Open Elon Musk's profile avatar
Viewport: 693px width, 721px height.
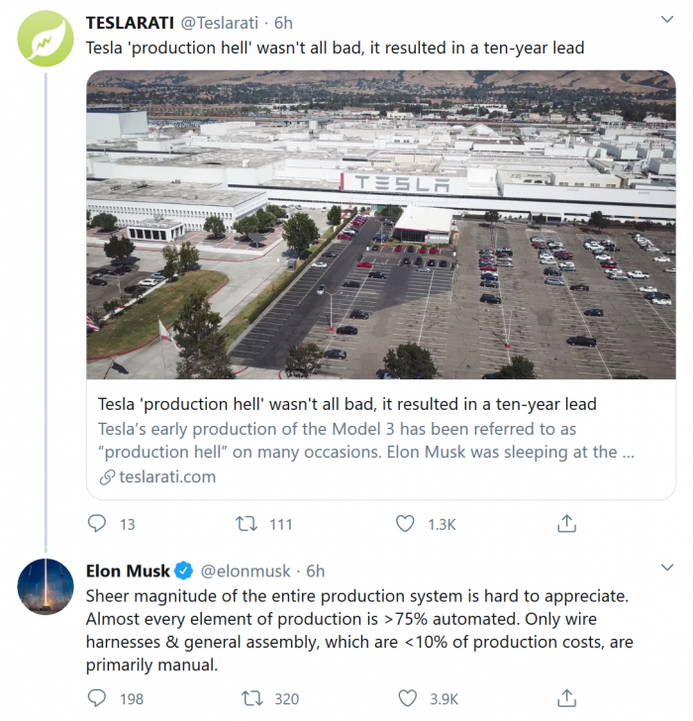46,586
